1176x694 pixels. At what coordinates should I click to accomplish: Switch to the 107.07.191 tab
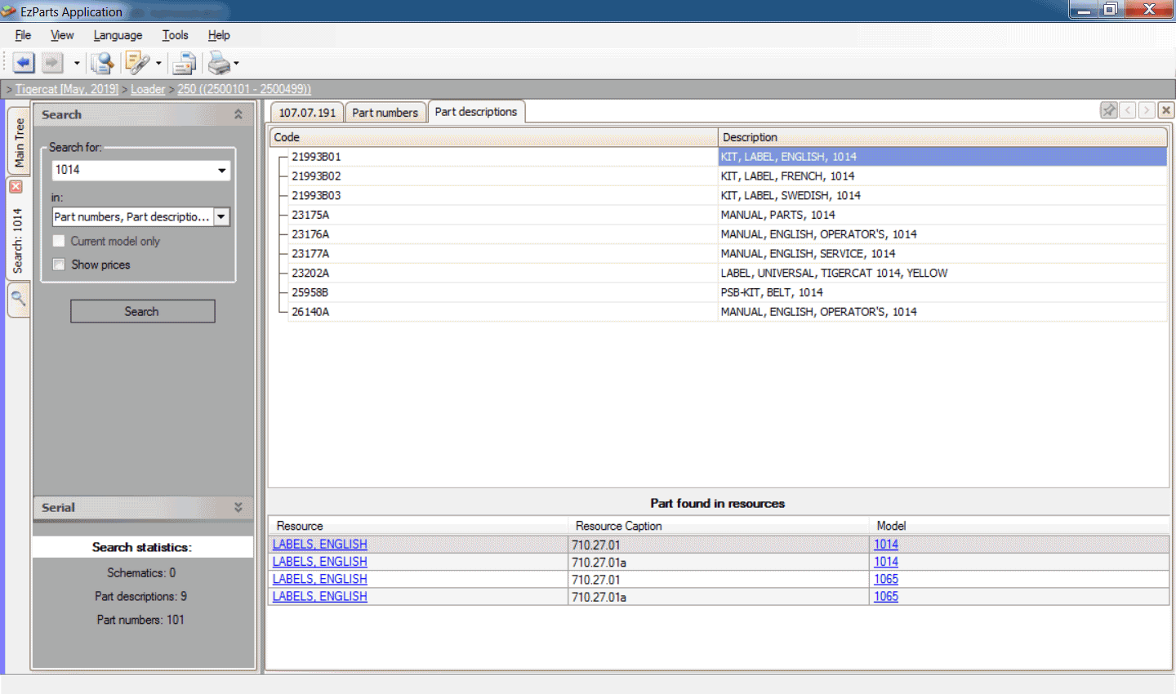click(307, 113)
